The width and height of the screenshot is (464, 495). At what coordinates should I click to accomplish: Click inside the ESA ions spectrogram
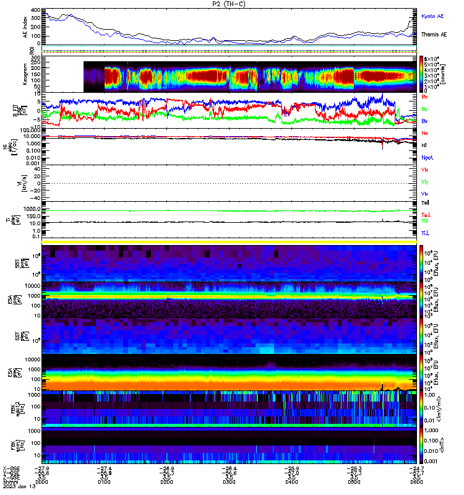(x=229, y=300)
